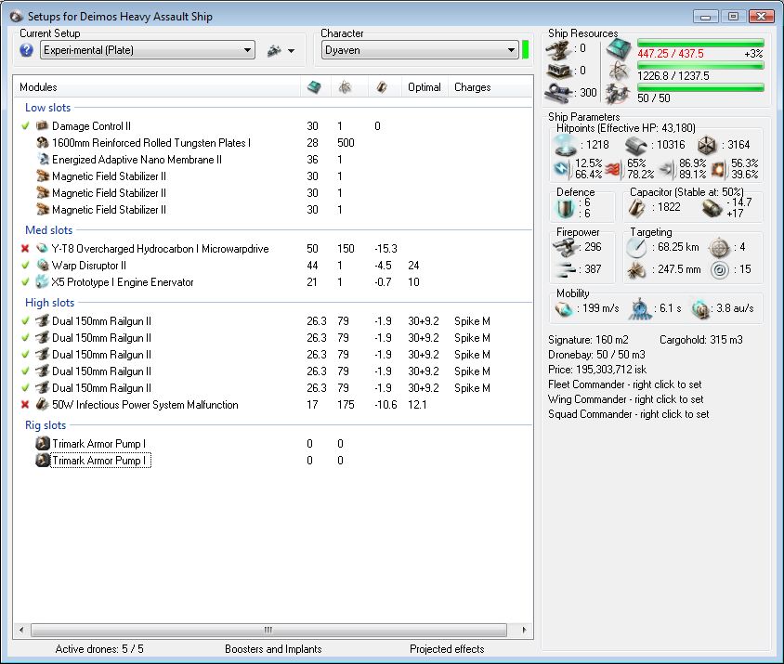
Task: Click Fleet Commander right click to set
Action: click(x=624, y=384)
